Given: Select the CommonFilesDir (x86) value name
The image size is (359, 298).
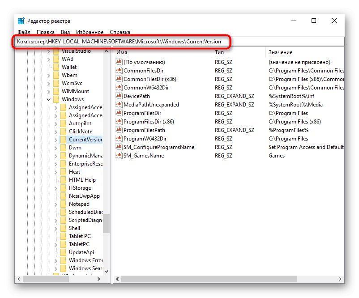Looking at the screenshot, I should pyautogui.click(x=150, y=79).
